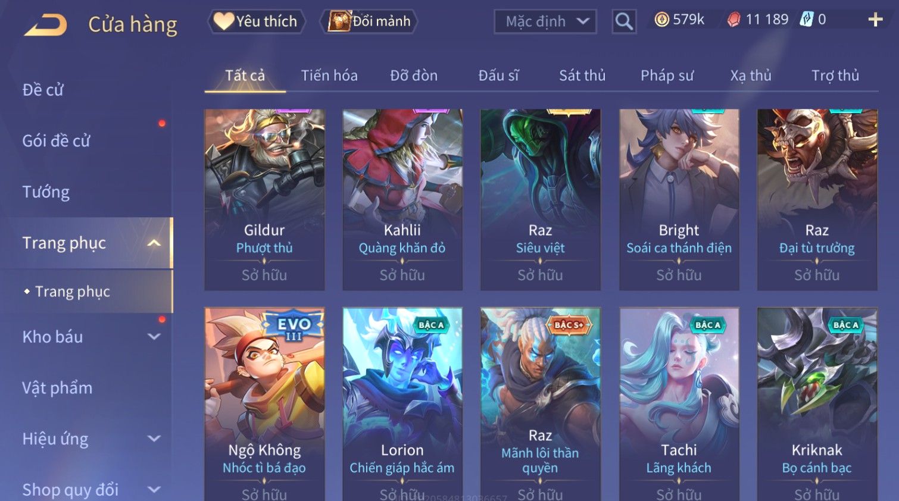Expand the Hiệu ứng sidebar section
Viewport: 899px width, 501px height.
[154, 439]
